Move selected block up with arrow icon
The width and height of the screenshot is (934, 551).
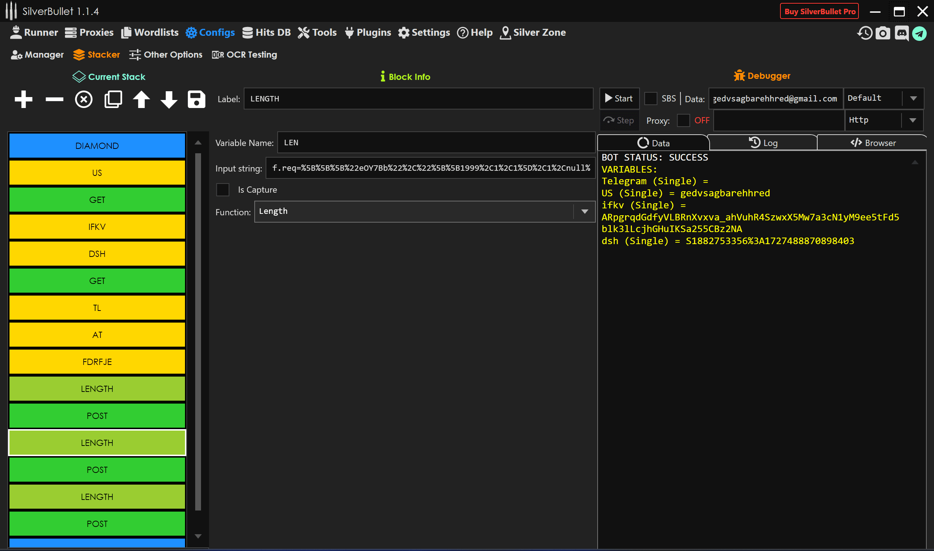coord(141,99)
